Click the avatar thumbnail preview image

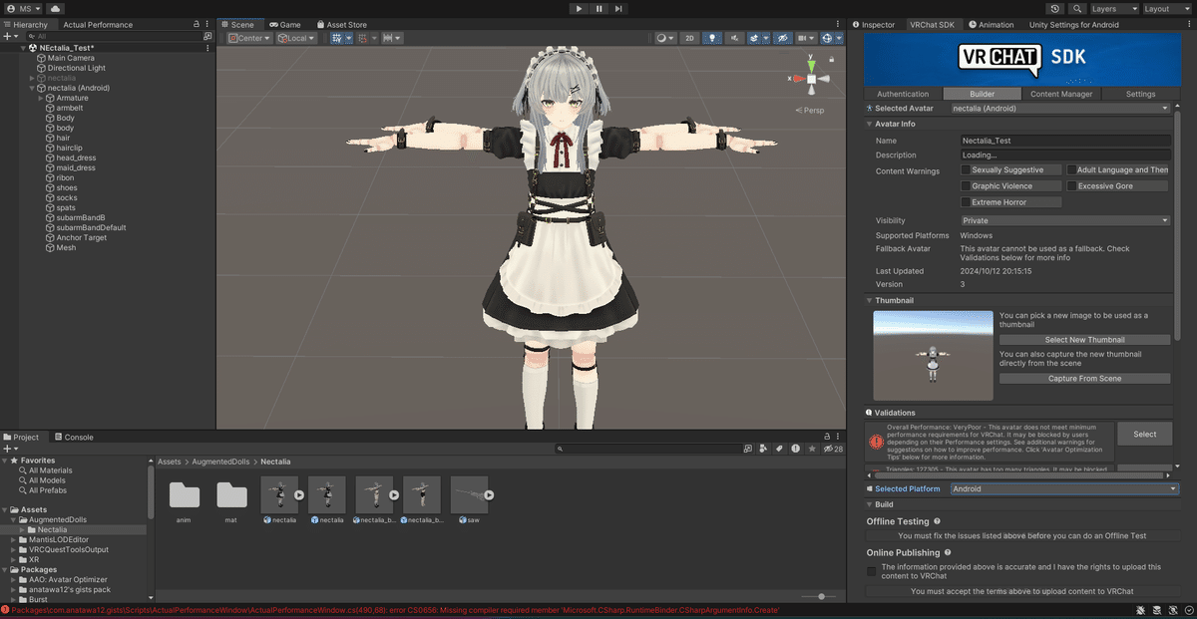tap(932, 355)
